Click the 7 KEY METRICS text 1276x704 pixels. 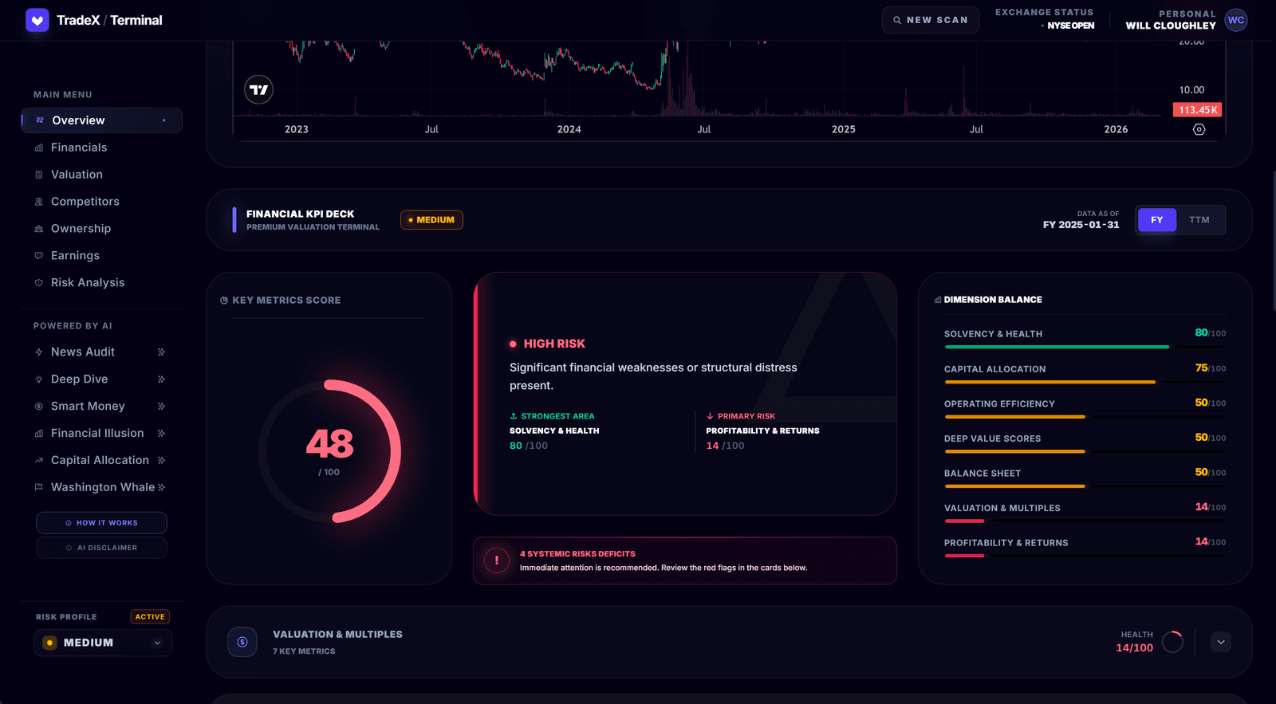(x=304, y=651)
